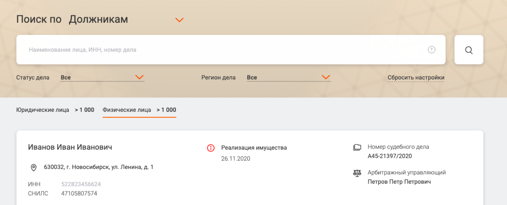This screenshot has width=507, height=205.
Task: Click Сбросить настройки link
Action: (x=416, y=77)
